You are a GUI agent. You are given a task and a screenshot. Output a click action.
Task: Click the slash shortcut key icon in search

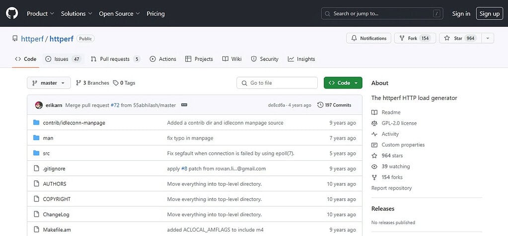[x=437, y=13]
